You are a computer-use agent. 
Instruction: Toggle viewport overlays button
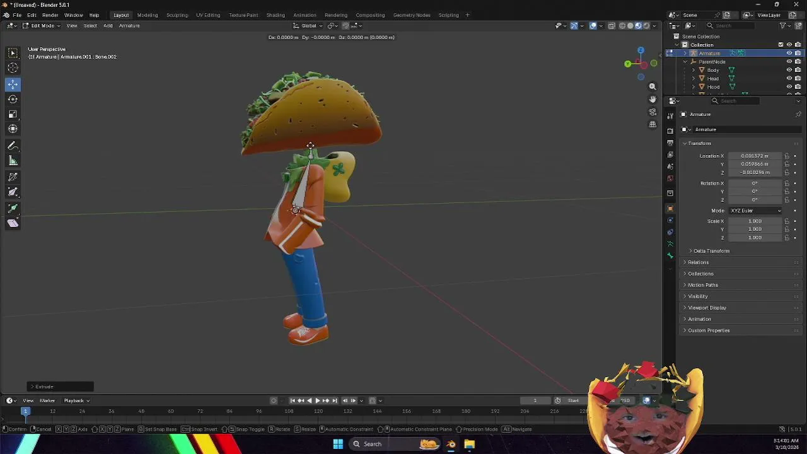click(593, 26)
